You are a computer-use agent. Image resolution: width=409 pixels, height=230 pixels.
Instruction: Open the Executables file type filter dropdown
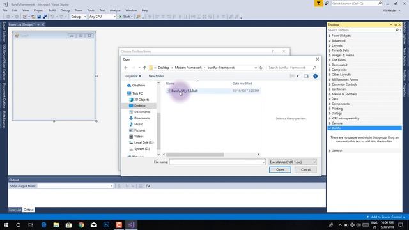coord(293,162)
